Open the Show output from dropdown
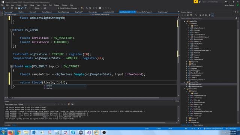The height and width of the screenshot is (135, 240). coord(37,104)
